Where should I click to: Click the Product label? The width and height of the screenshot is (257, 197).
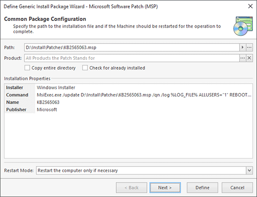13,58
